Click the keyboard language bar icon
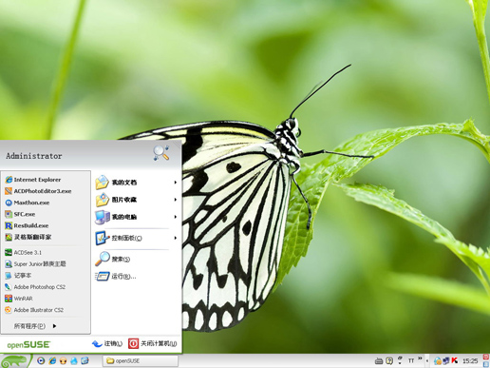Screen dimensions: 490x368 point(379,360)
